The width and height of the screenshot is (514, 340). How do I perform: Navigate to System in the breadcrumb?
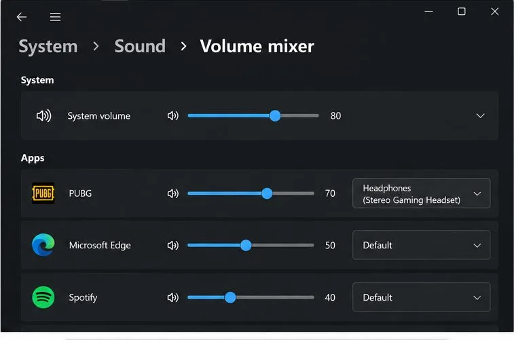coord(48,46)
